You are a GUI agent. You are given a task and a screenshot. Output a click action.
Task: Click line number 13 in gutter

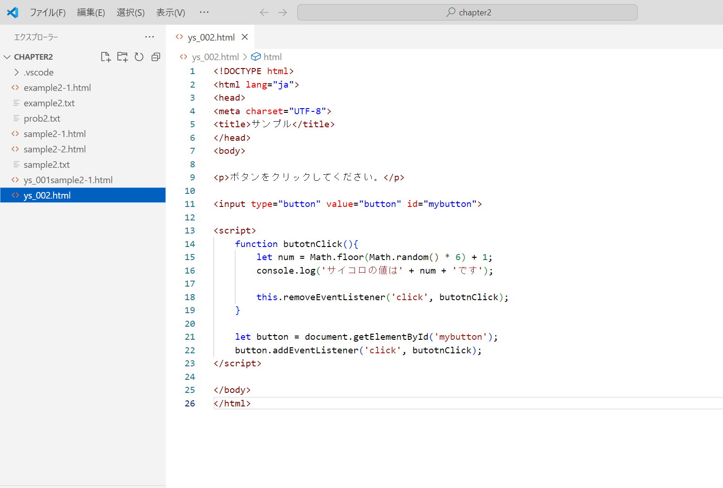click(190, 231)
